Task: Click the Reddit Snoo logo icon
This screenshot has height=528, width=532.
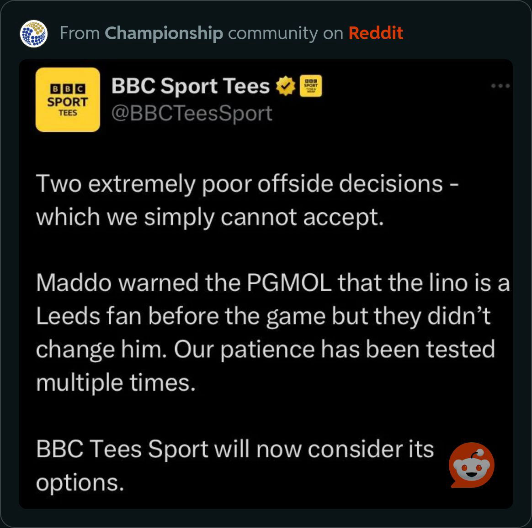Action: [472, 465]
